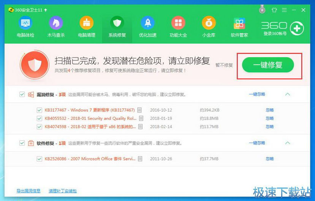Click the date 2011-10-26
The image size is (315, 201).
(x=161, y=159)
